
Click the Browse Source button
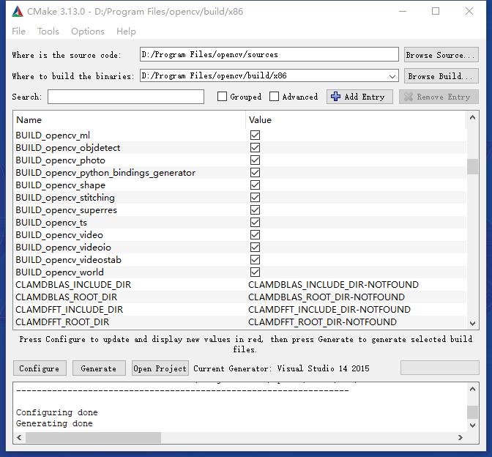coord(441,55)
